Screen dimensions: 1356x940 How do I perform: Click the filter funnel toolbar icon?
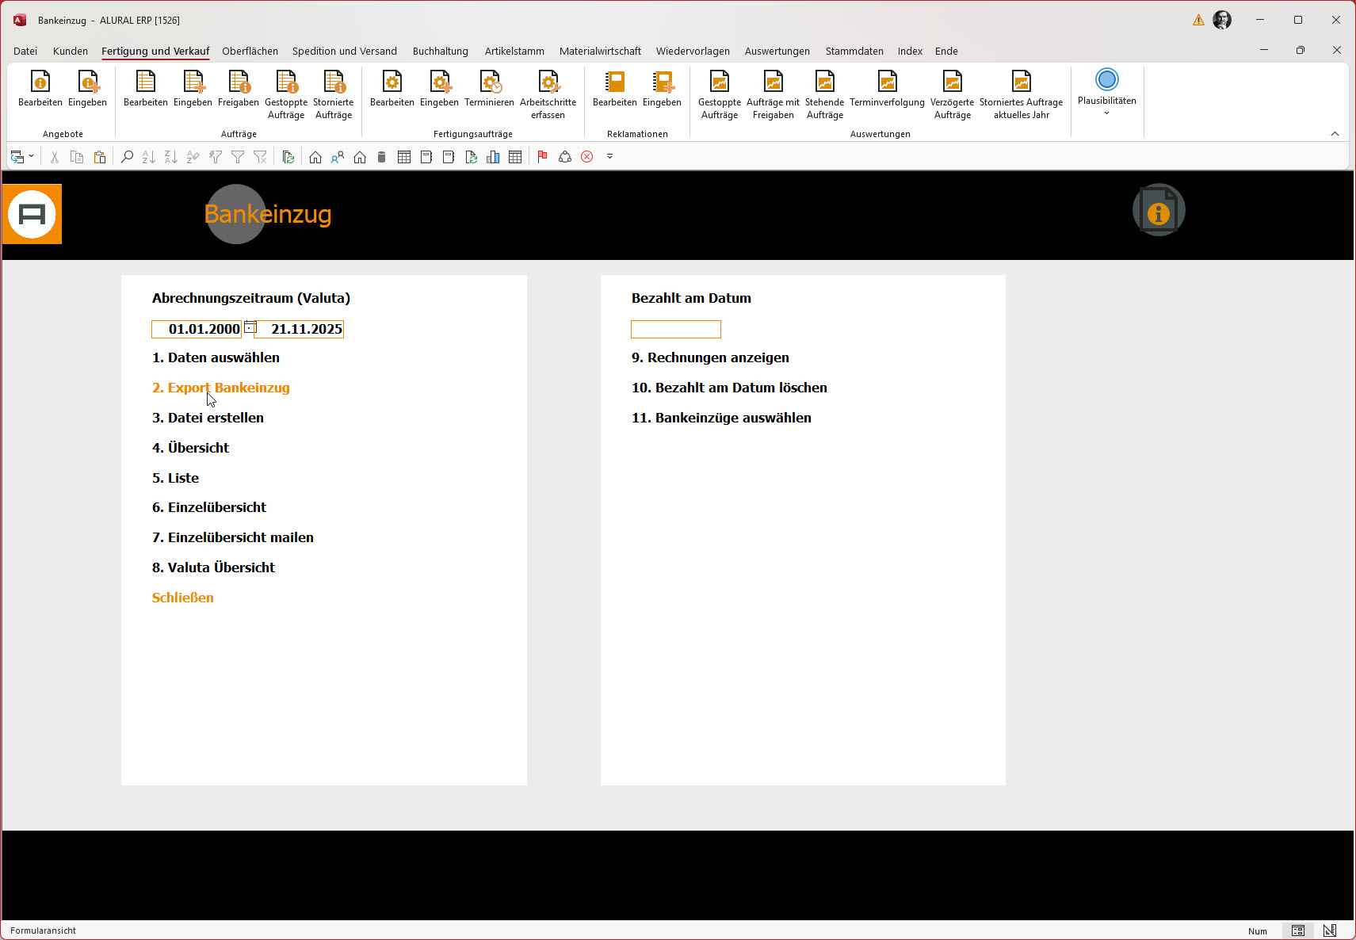pos(238,157)
